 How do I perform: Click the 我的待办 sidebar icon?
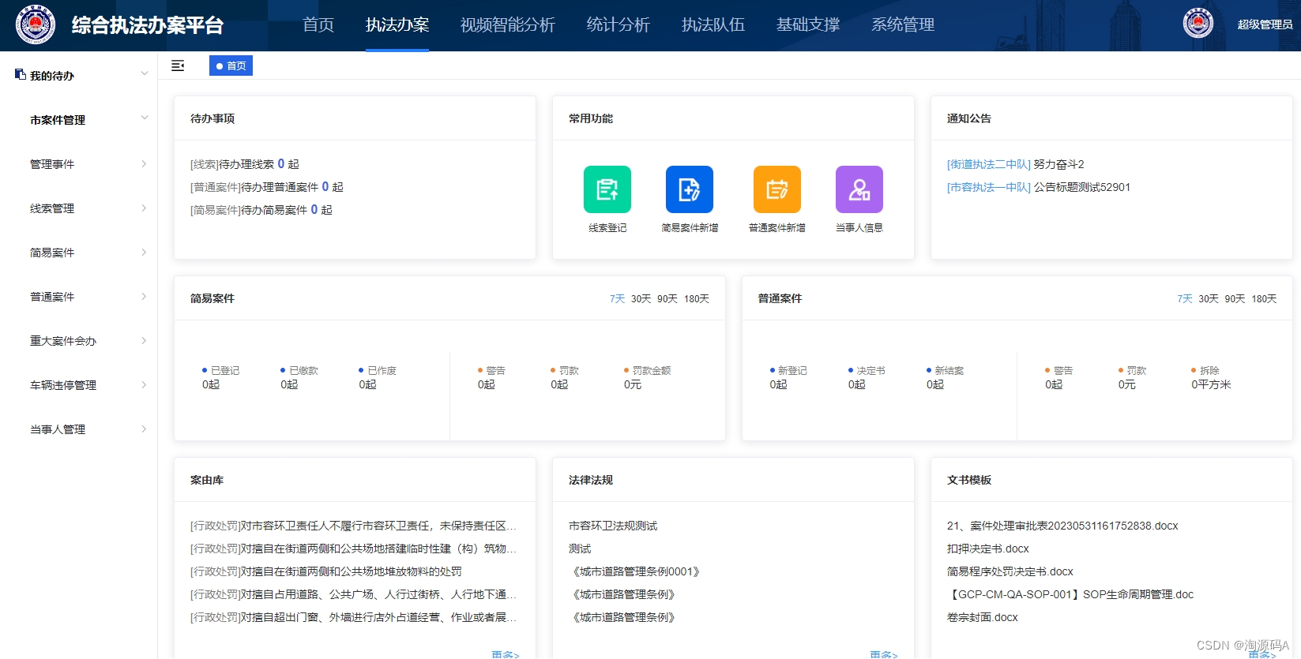[x=21, y=74]
